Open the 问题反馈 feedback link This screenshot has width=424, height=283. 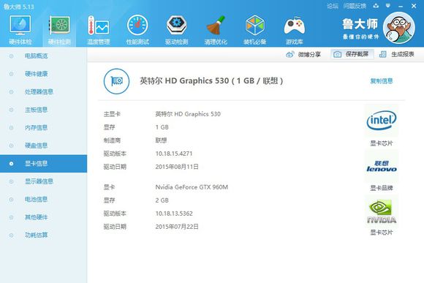click(355, 6)
